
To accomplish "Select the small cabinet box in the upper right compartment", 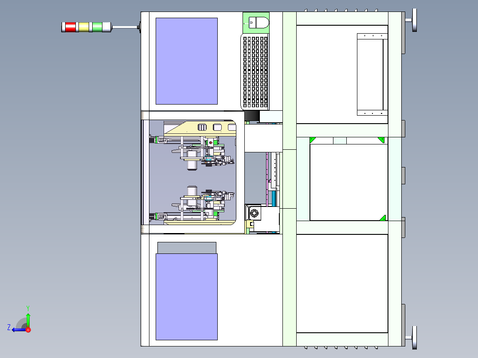I will tap(372, 74).
